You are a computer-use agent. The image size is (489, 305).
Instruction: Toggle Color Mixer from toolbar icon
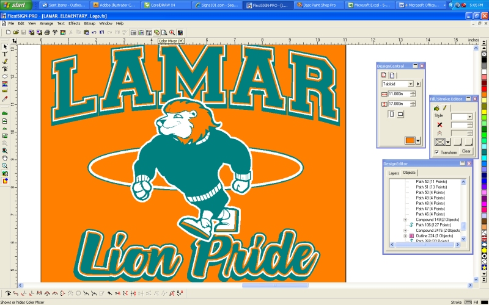(x=156, y=32)
